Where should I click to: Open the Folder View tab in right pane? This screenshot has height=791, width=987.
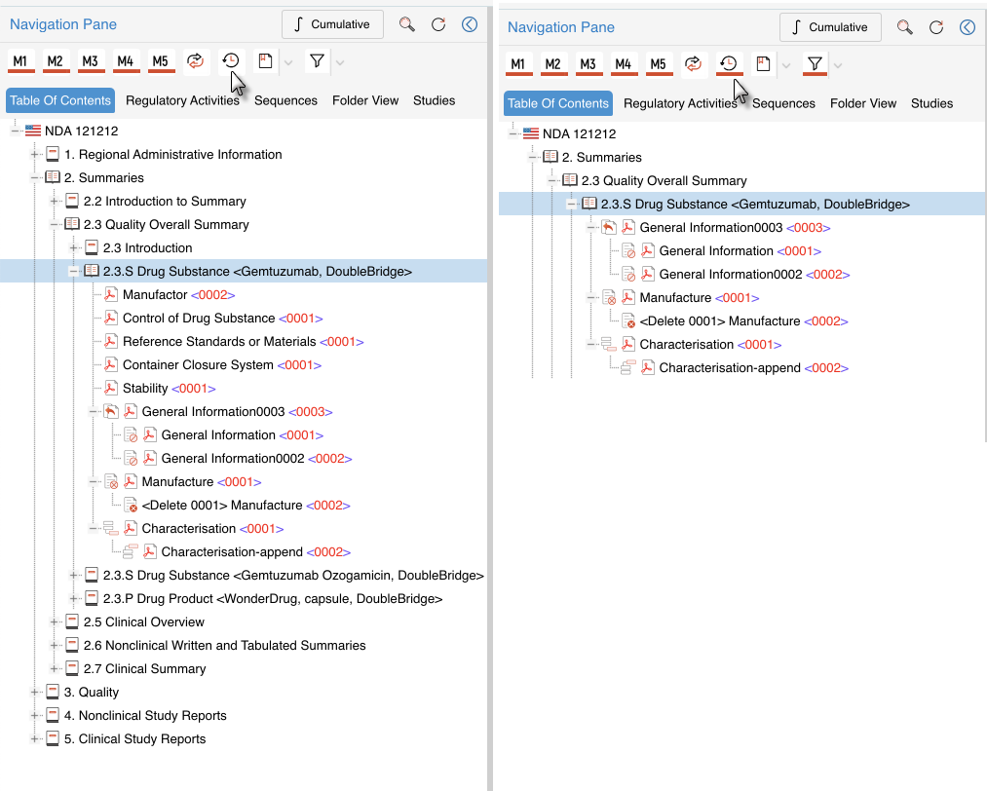tap(862, 103)
